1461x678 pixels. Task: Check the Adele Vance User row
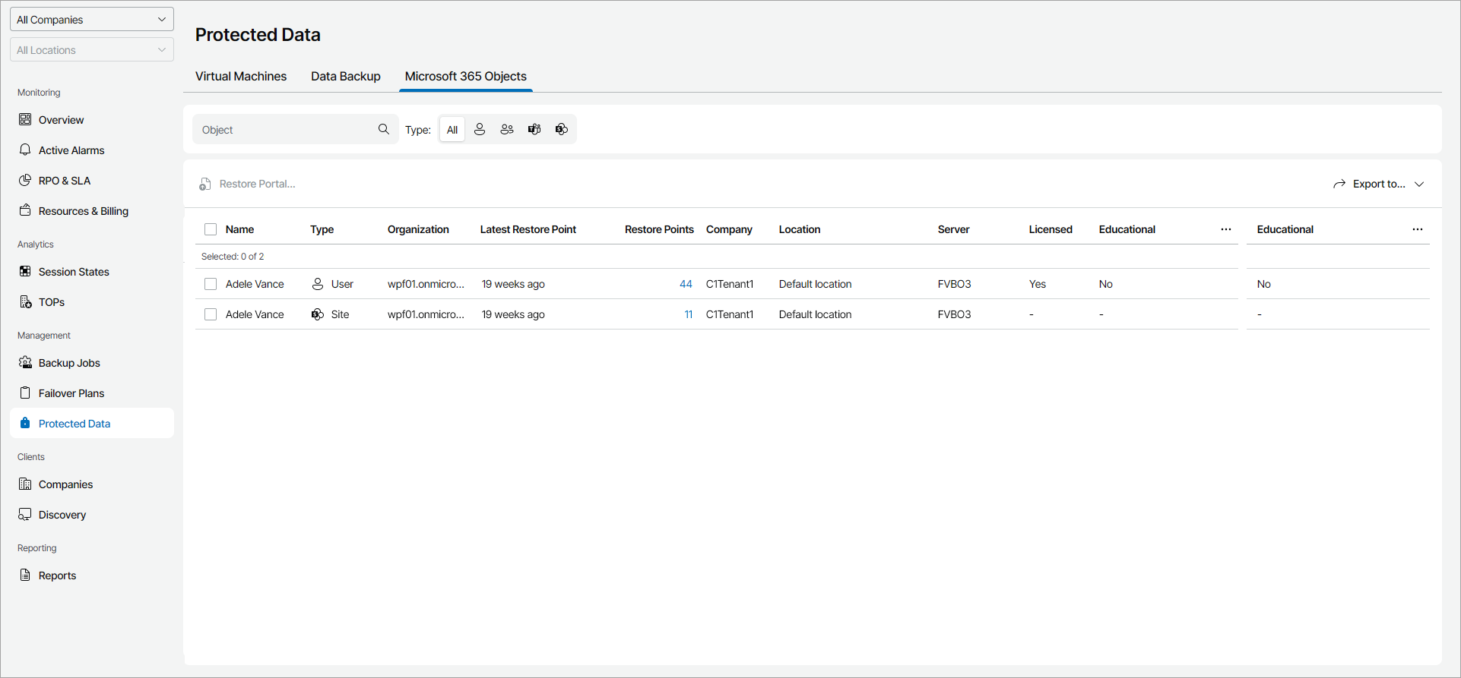211,284
